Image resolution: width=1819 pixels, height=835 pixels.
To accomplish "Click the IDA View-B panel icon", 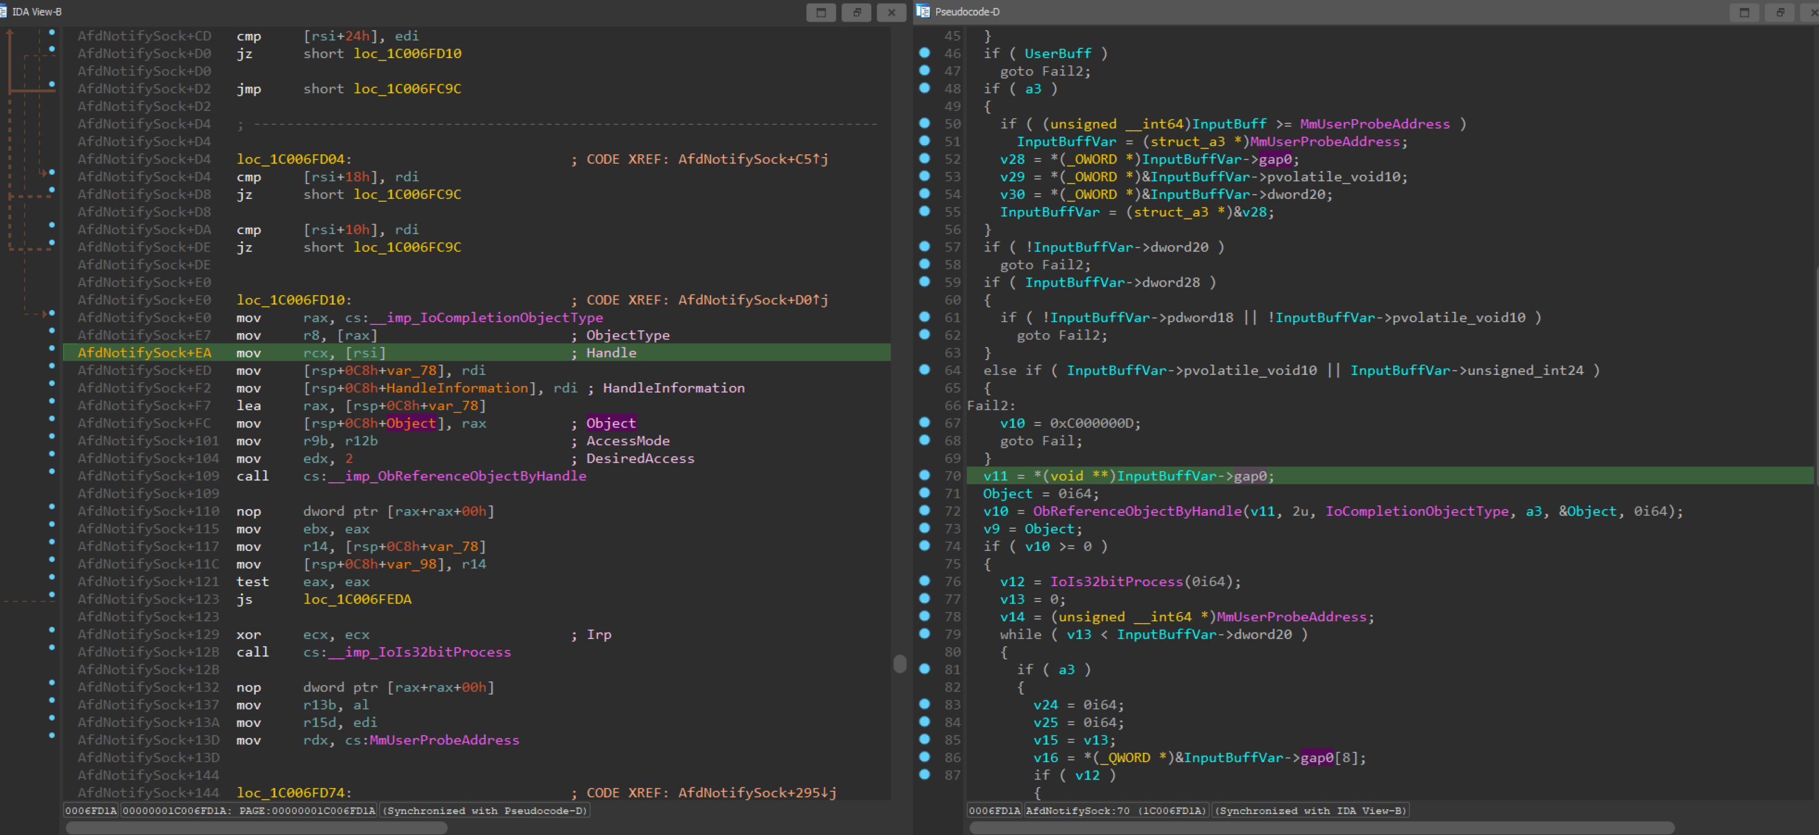I will pos(4,11).
